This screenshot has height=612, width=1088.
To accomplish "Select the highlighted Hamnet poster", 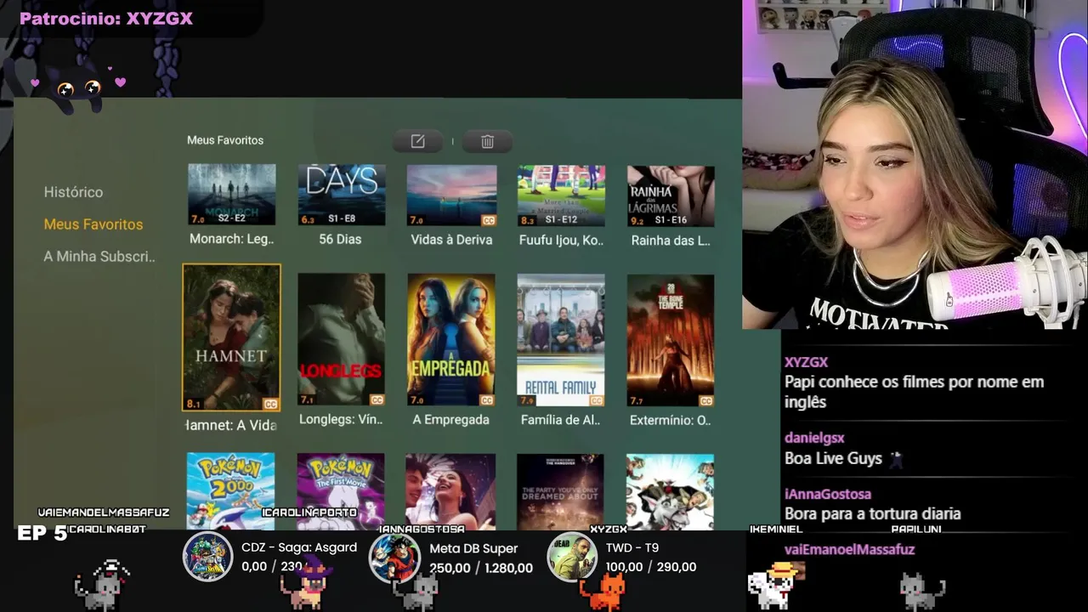I will click(x=231, y=337).
